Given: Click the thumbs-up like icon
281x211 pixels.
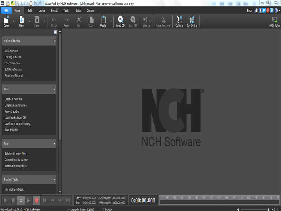Looking at the screenshot, I should pyautogui.click(x=256, y=11).
